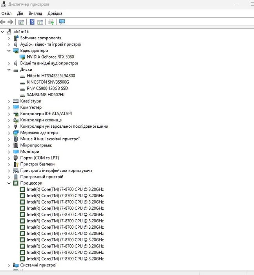
Task: Click the Forward arrow in the toolbar
Action: 11,22
